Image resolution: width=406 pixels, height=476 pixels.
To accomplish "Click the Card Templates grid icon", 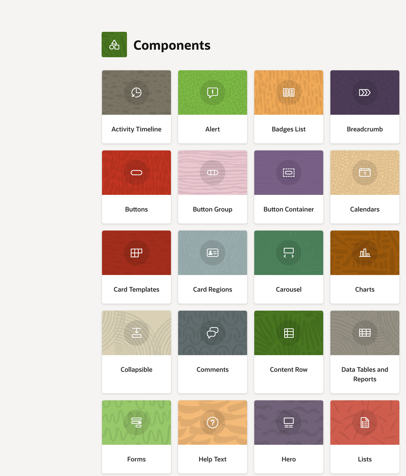I will point(136,253).
